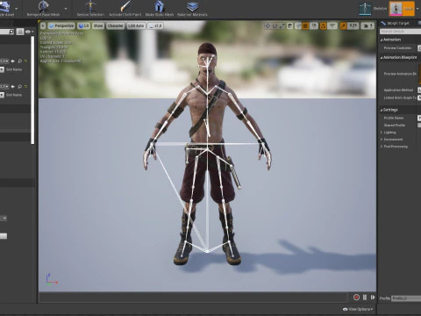
Task: Click the Reimport Base Mesh toolbar icon
Action: (x=43, y=6)
